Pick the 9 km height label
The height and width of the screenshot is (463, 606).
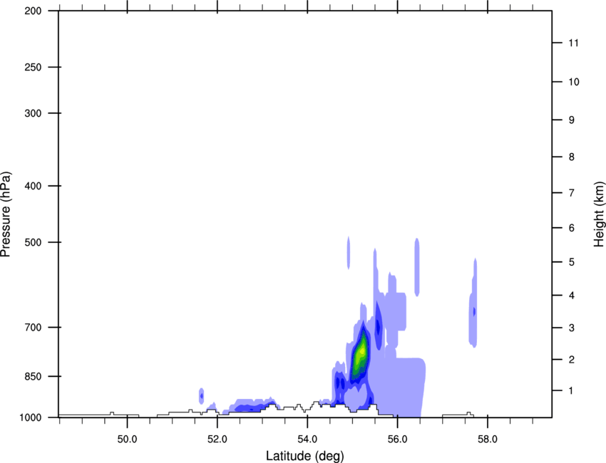[x=572, y=120]
